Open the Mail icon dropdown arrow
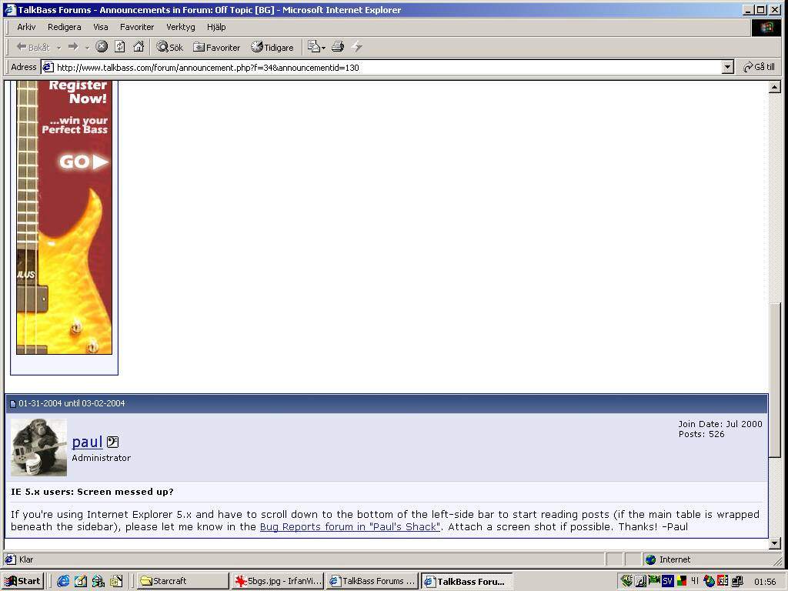Screen dimensions: 788x591 [x=323, y=48]
